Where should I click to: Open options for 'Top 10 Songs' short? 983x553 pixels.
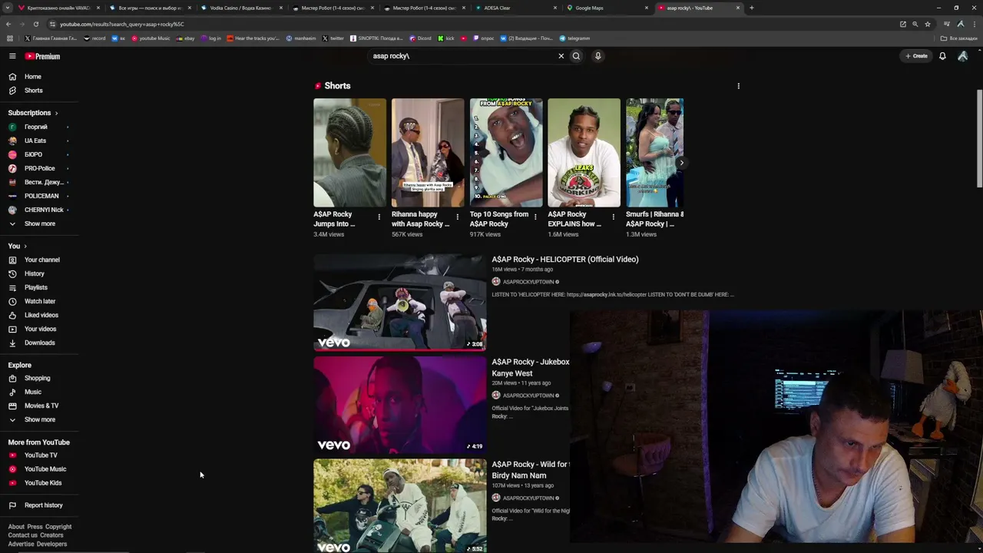[x=535, y=217]
